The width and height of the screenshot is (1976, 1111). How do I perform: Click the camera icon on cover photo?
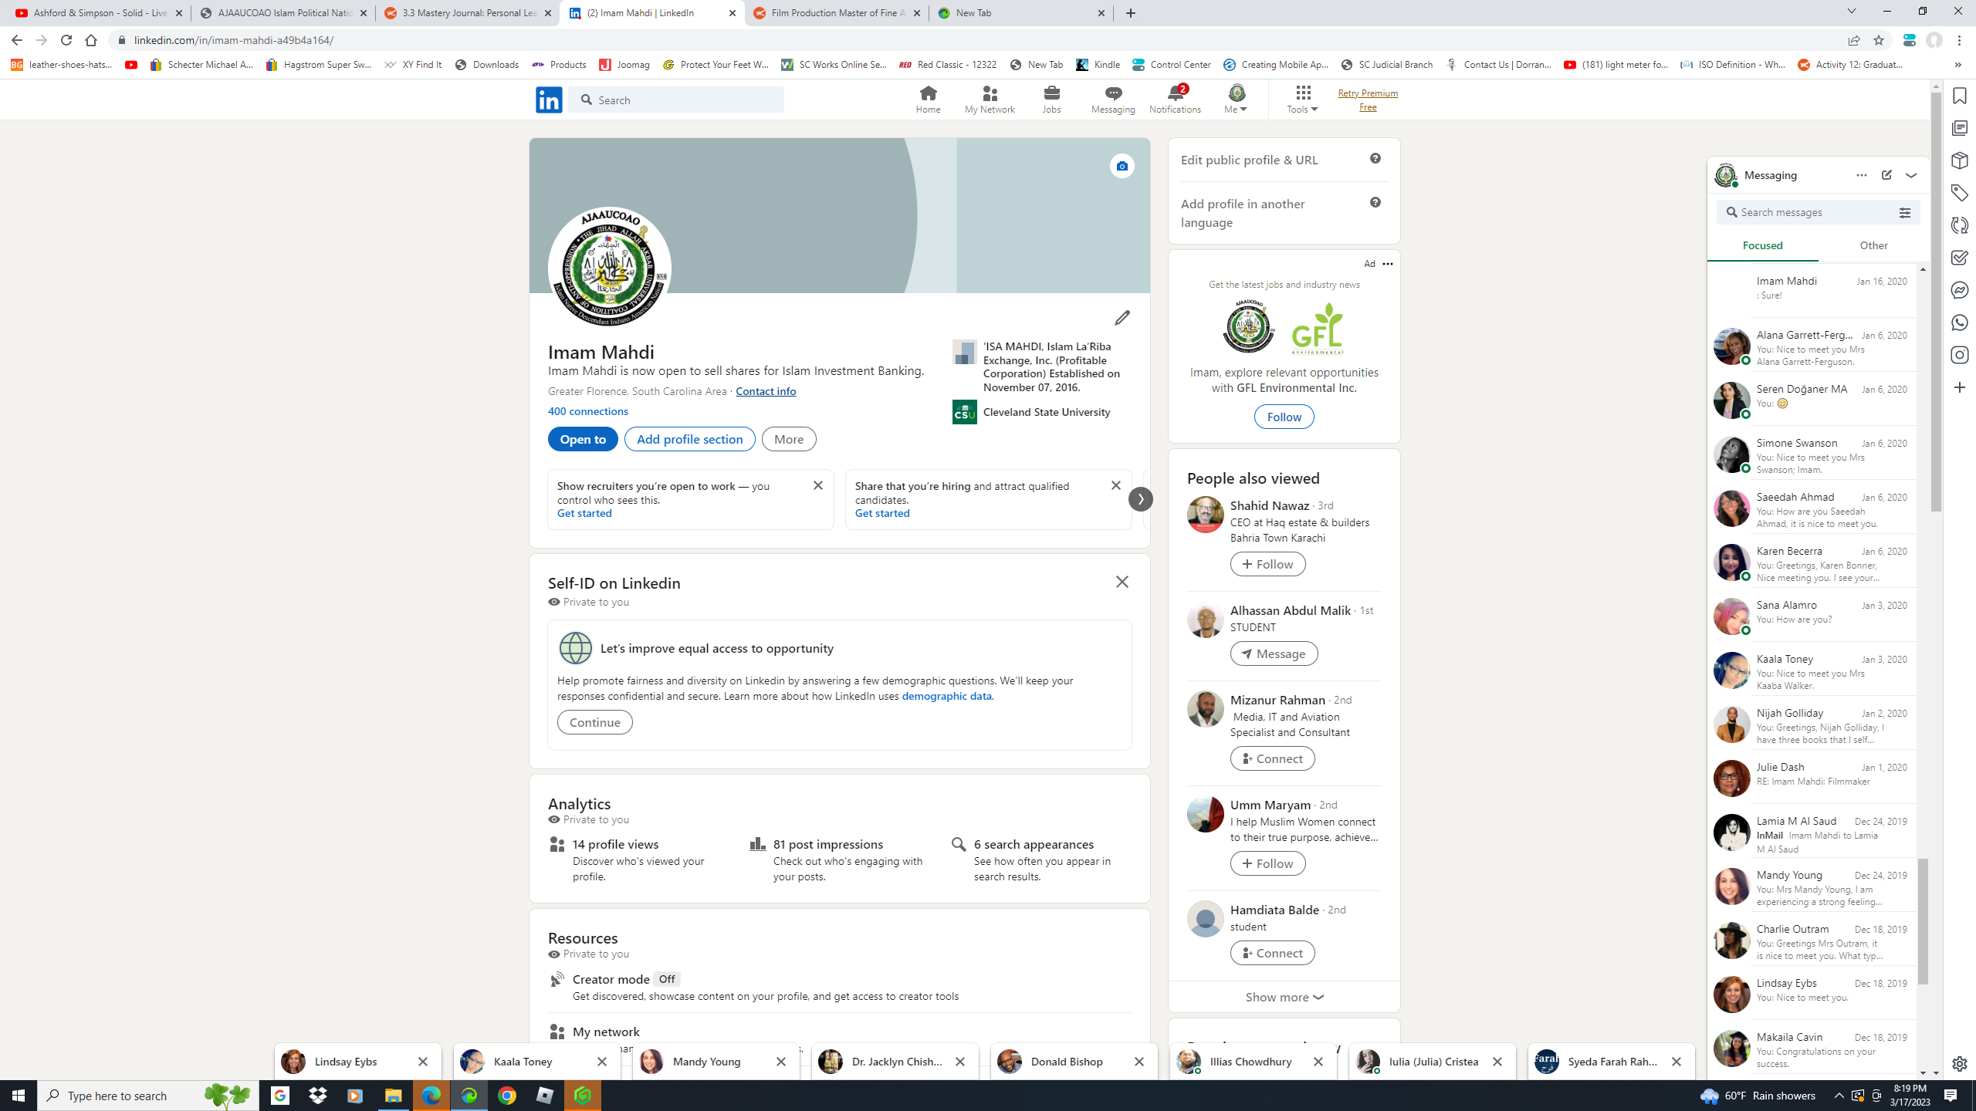click(x=1122, y=166)
